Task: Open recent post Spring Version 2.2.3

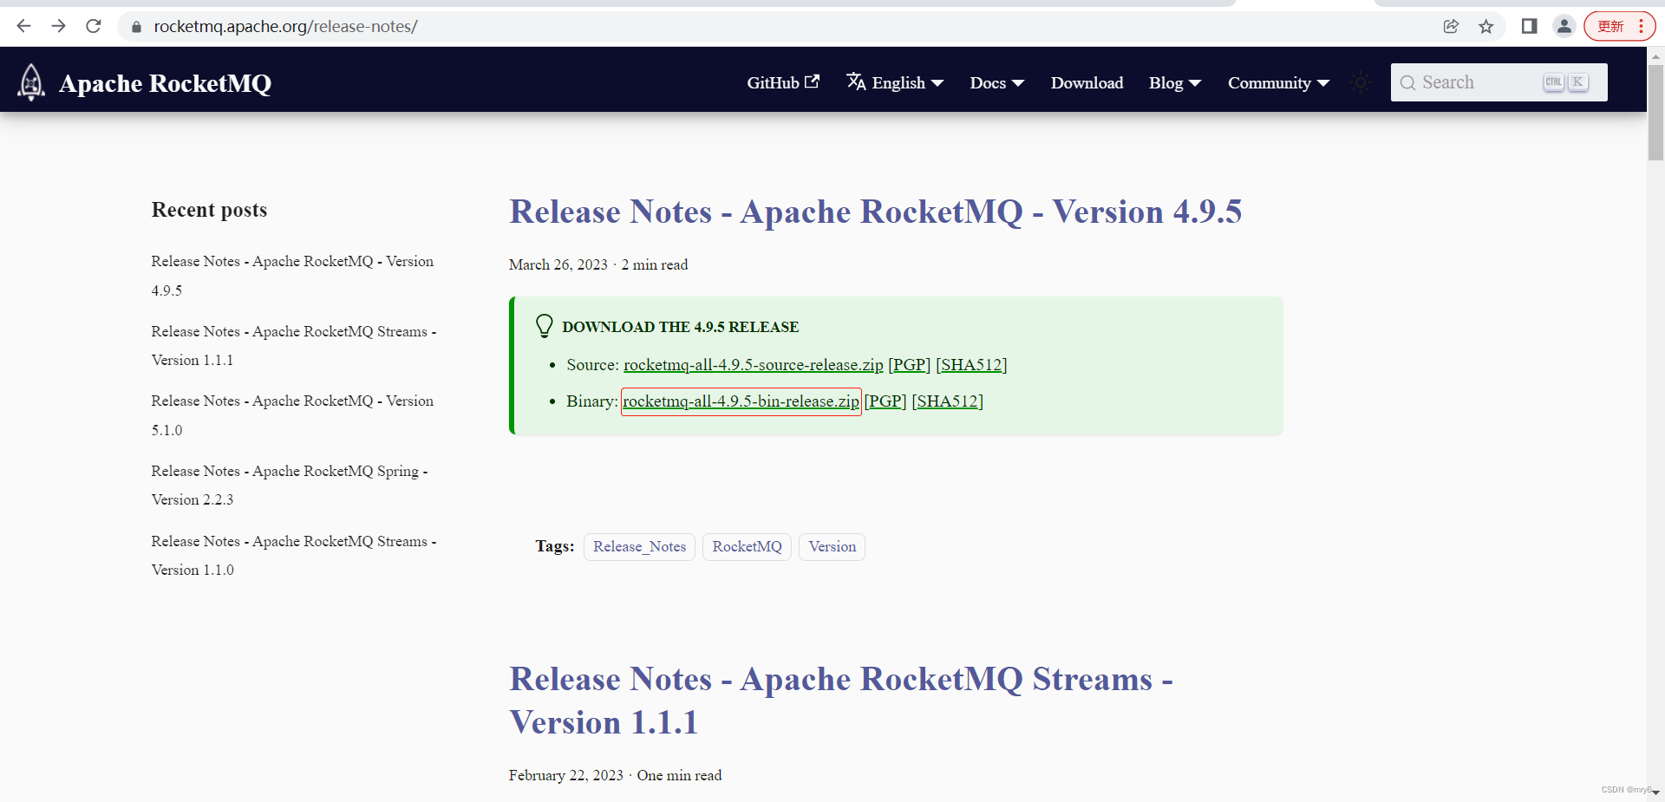Action: pos(290,485)
